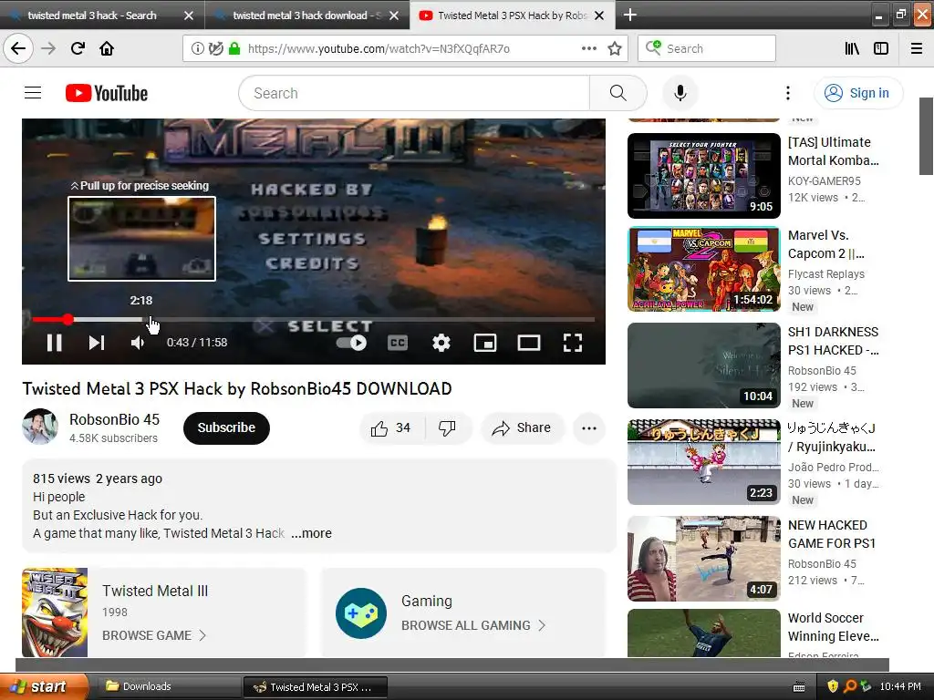Play Ryujinkyaku video thumbnail
The image size is (934, 700).
point(703,462)
